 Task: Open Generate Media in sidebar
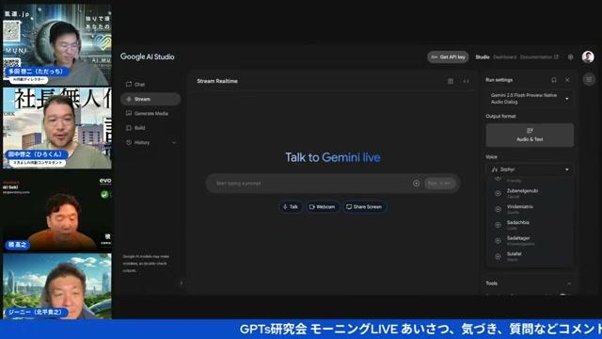click(x=150, y=113)
